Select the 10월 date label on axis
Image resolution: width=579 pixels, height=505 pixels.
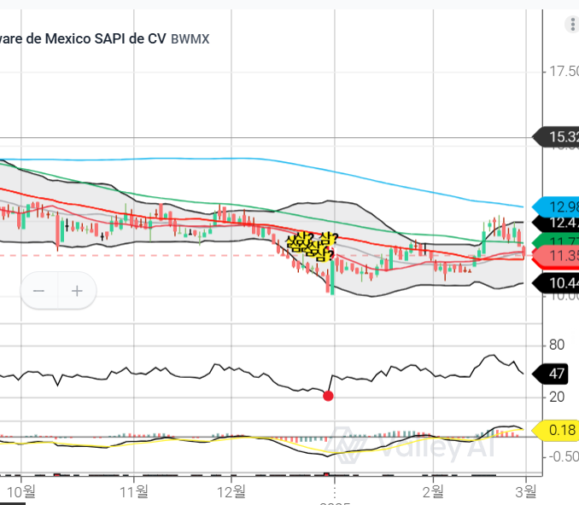point(25,490)
